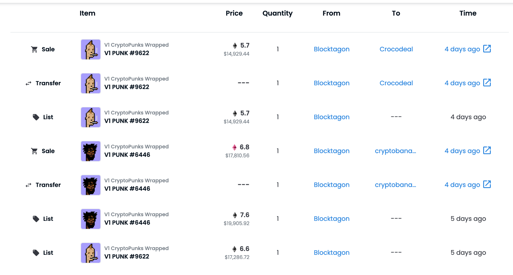The height and width of the screenshot is (275, 513).
Task: Click pink Ethereum icon beside 6.8 price
Action: click(x=234, y=147)
